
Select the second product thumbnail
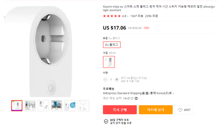coord(30,105)
